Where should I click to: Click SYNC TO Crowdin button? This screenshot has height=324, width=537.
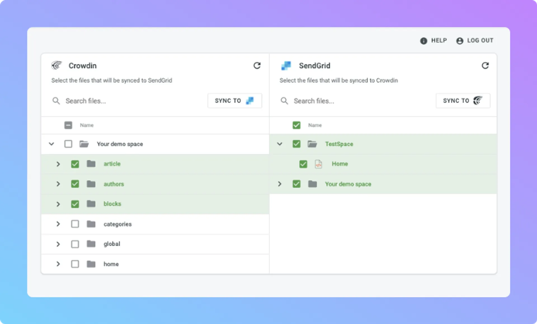463,101
